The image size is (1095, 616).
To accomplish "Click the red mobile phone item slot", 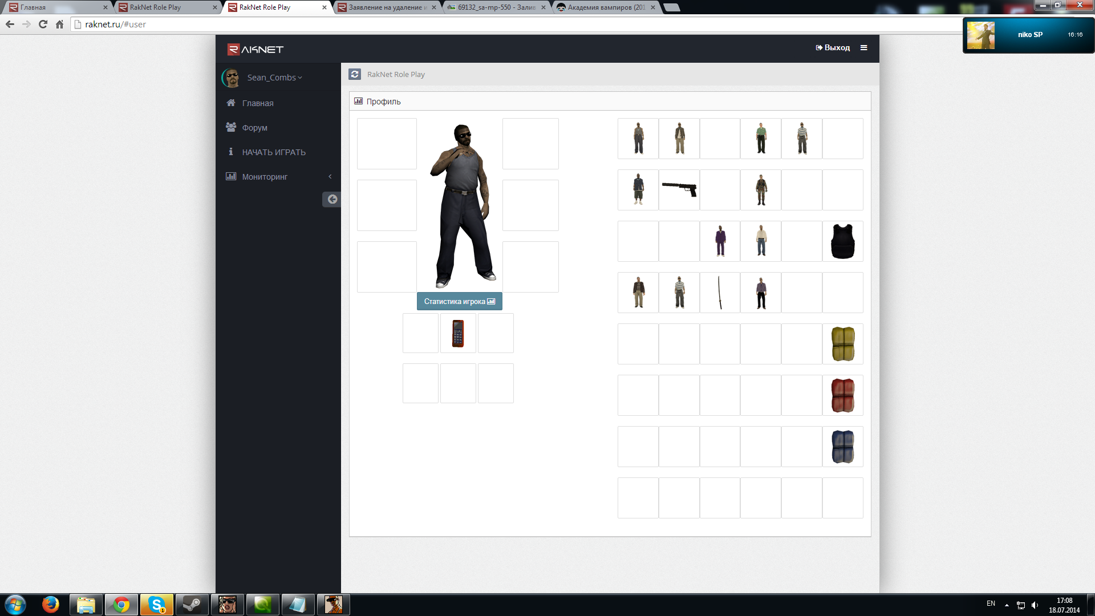I will point(458,333).
